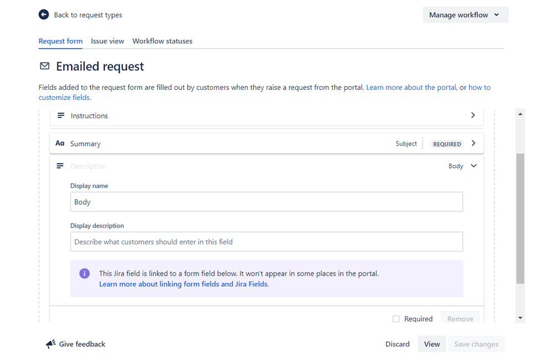The image size is (554, 364).
Task: Click the Description paragraph icon
Action: [60, 166]
